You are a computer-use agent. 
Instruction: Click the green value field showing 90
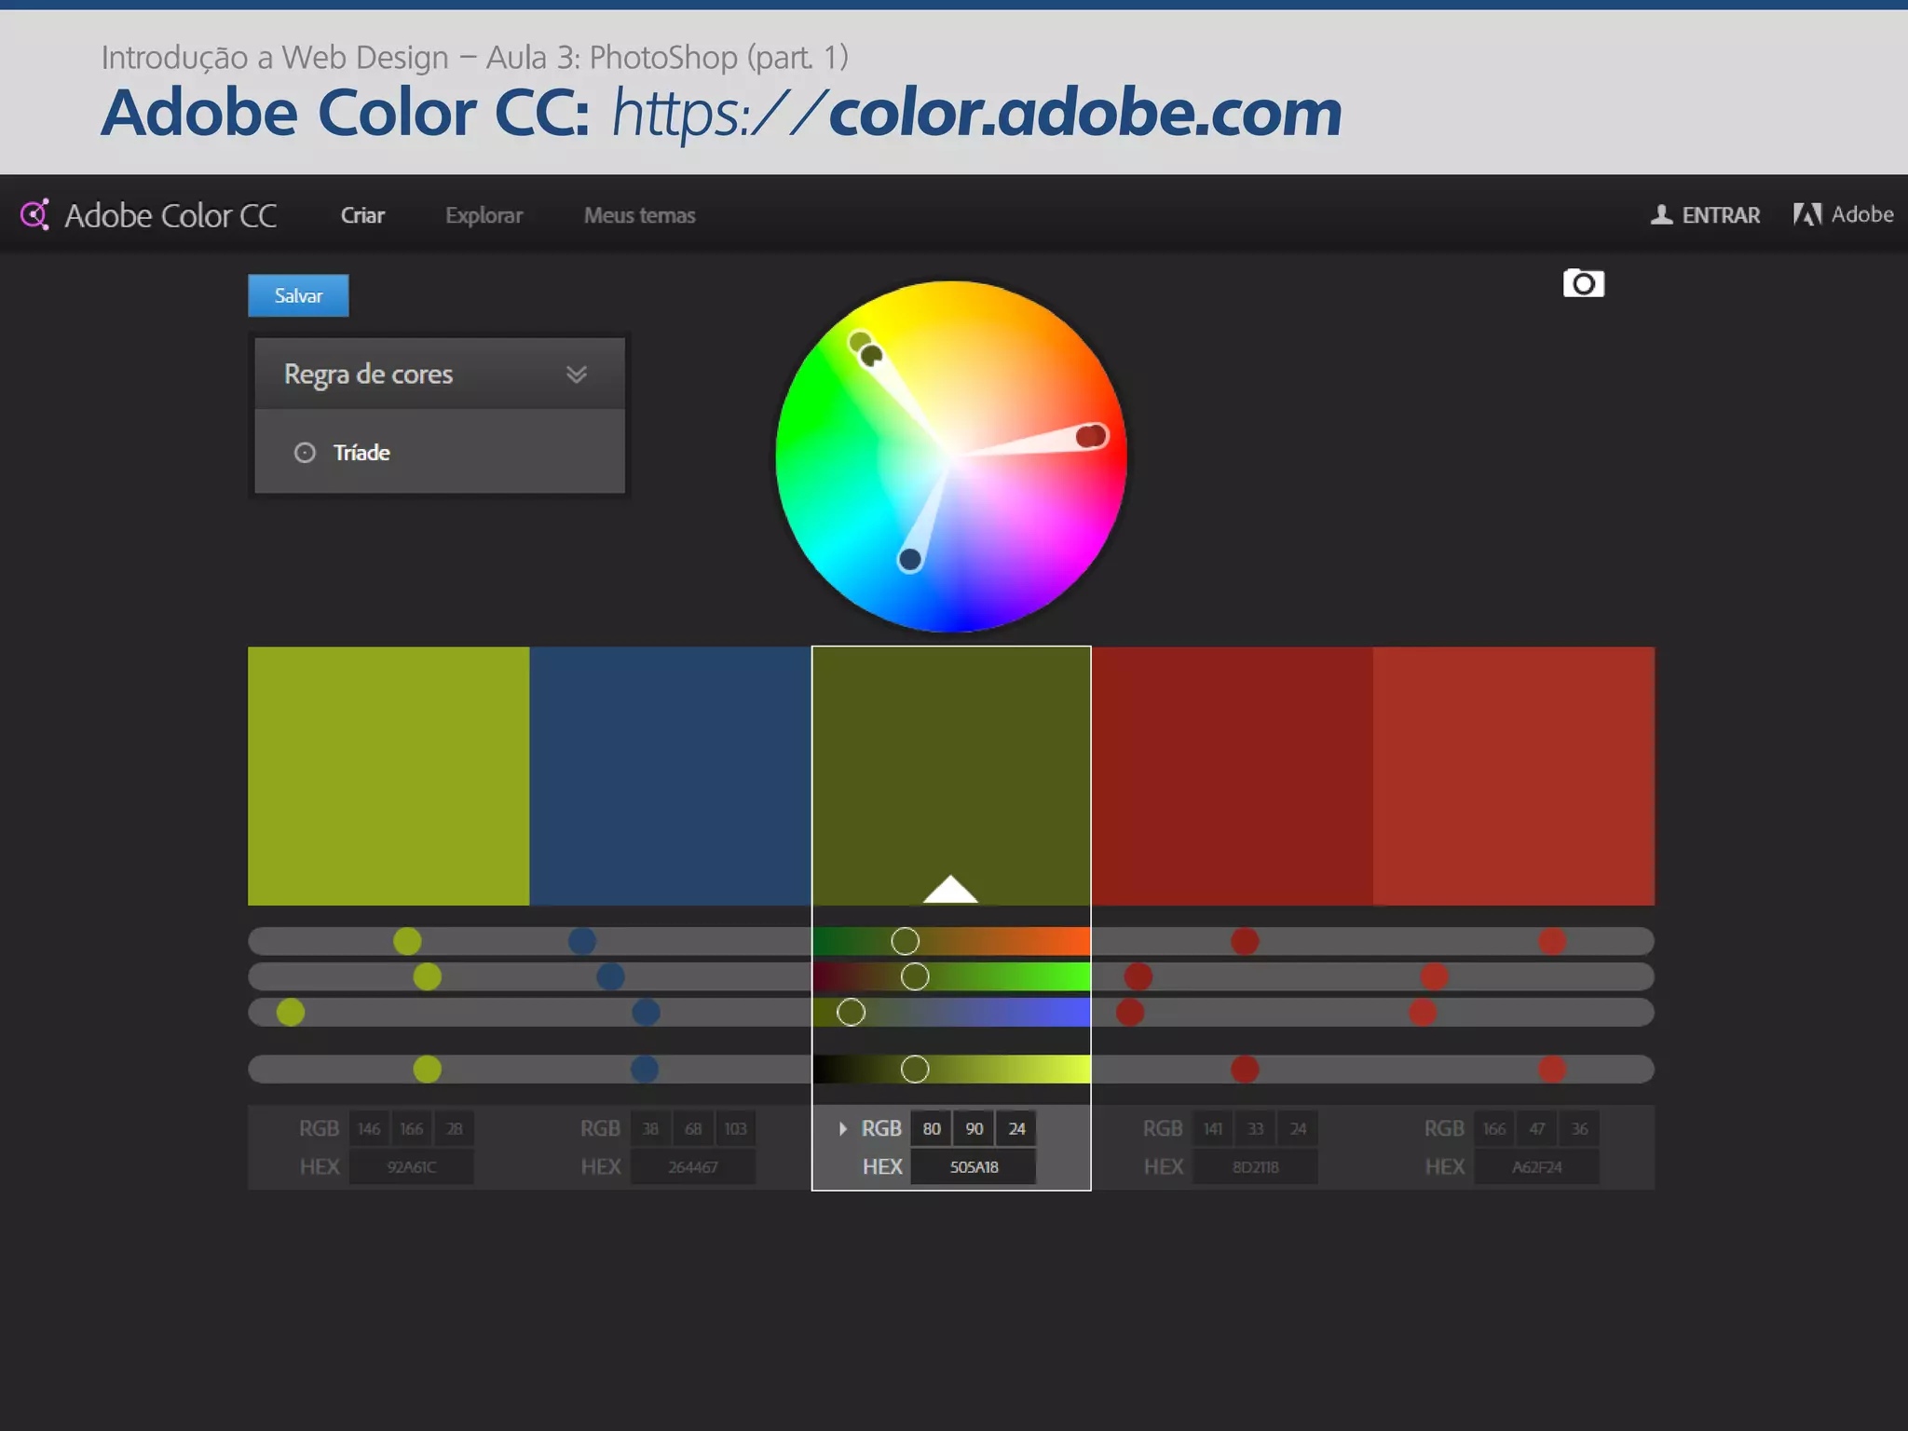[974, 1128]
